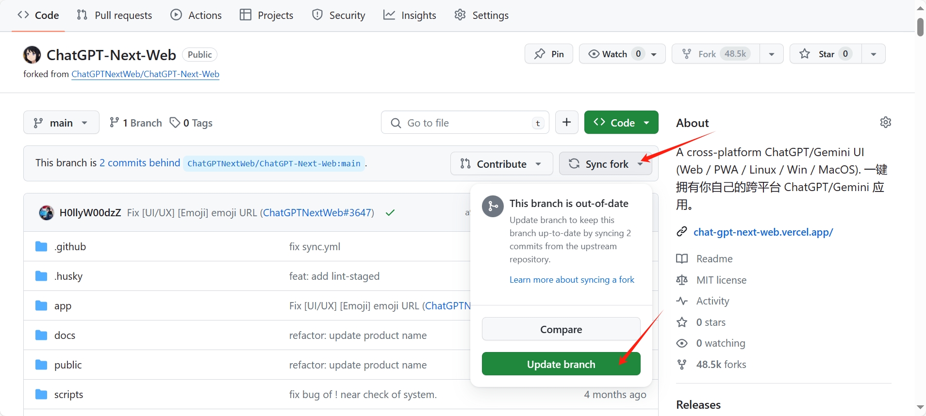Focus the Go to file search field
This screenshot has width=926, height=416.
click(x=465, y=123)
